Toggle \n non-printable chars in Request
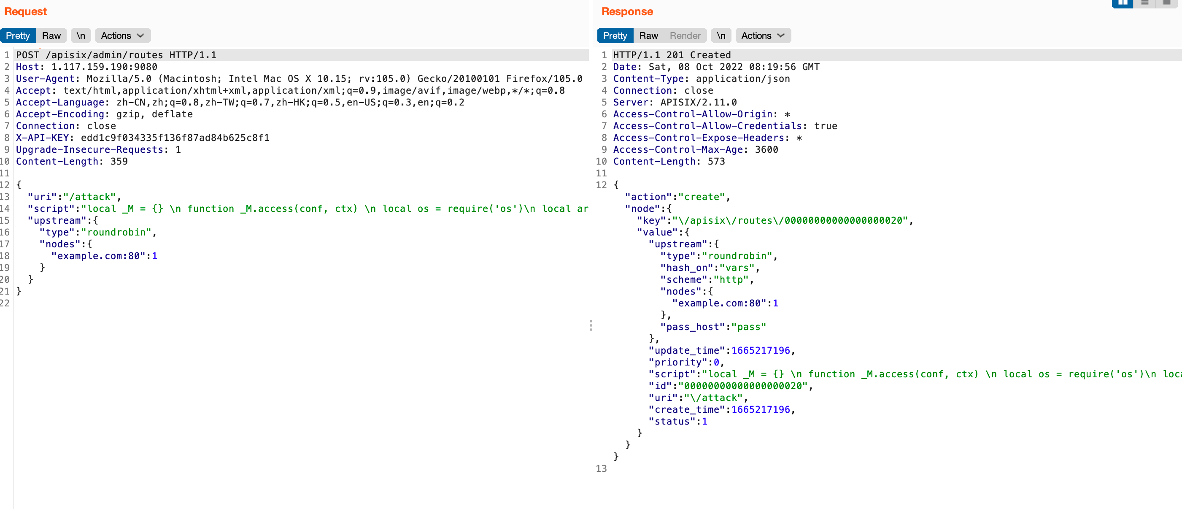Viewport: 1182px width, 509px height. (81, 36)
